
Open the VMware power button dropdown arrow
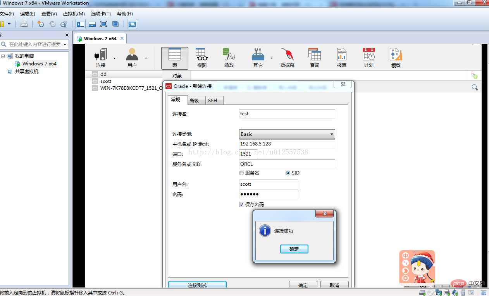point(9,24)
